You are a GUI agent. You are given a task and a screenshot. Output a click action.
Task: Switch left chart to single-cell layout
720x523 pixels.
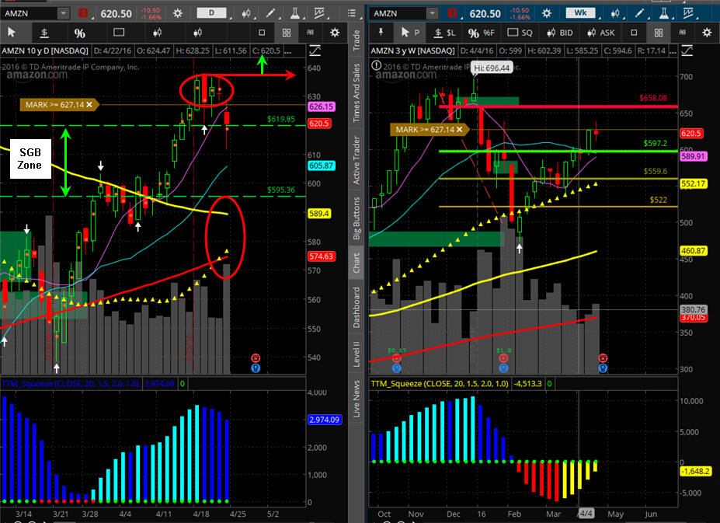click(262, 33)
